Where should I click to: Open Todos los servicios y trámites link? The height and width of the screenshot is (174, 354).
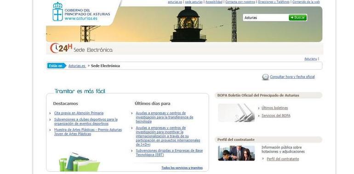point(182,168)
